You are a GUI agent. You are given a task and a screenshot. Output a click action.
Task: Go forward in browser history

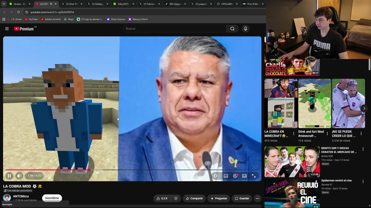click(x=11, y=12)
